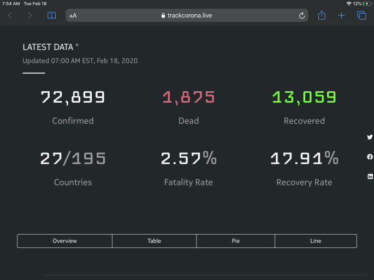
Task: Show all tabs overview icon
Action: tap(361, 16)
